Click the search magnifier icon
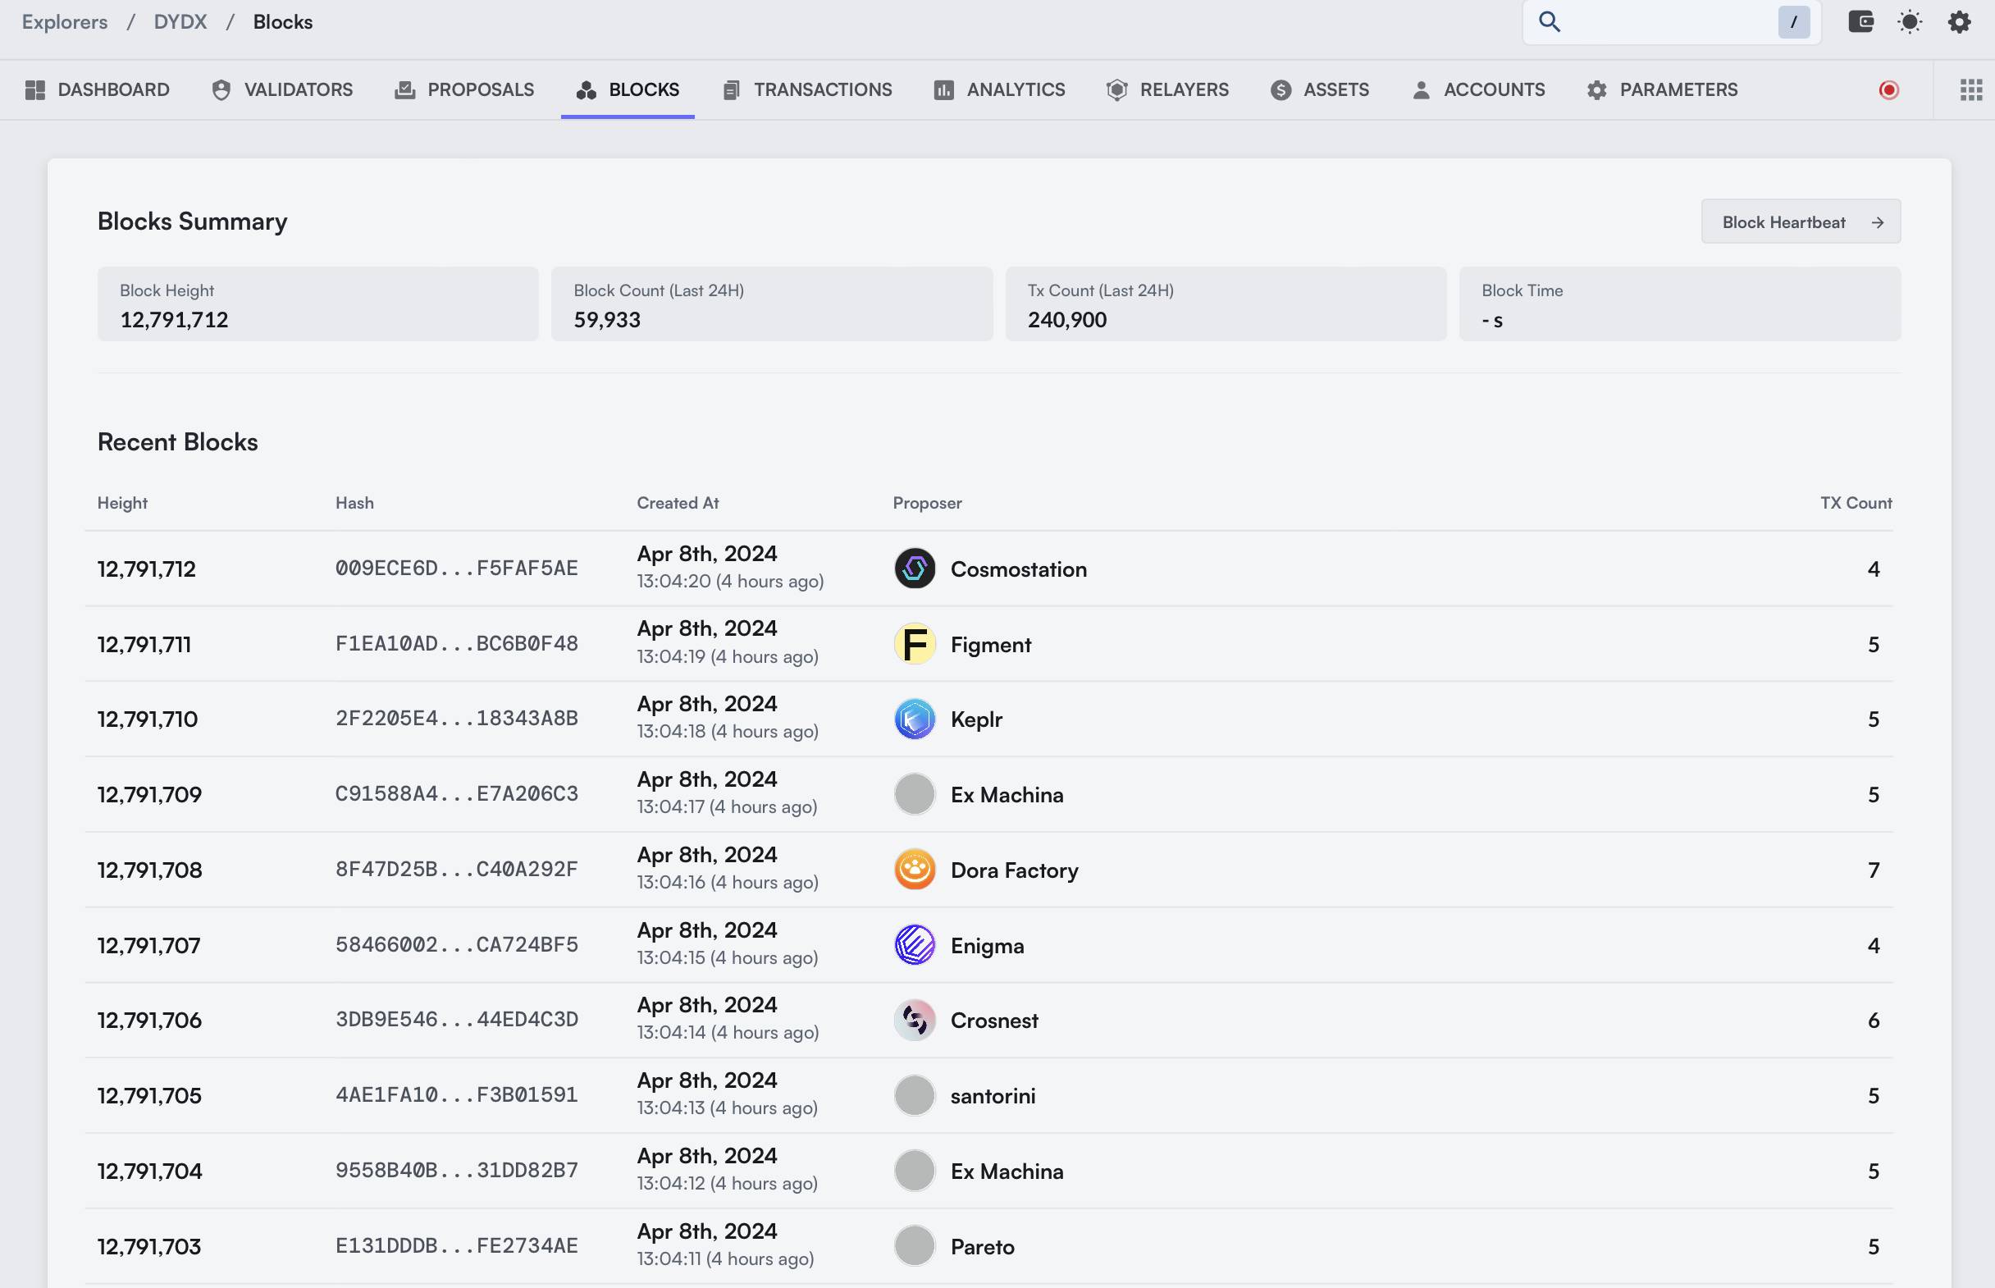 coord(1550,22)
